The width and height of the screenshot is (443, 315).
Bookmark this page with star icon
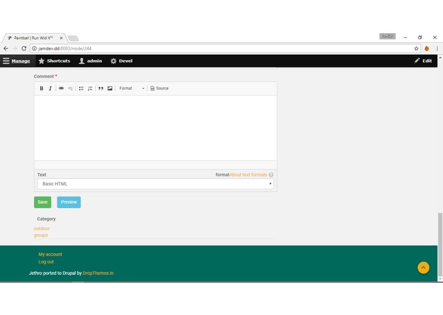416,48
